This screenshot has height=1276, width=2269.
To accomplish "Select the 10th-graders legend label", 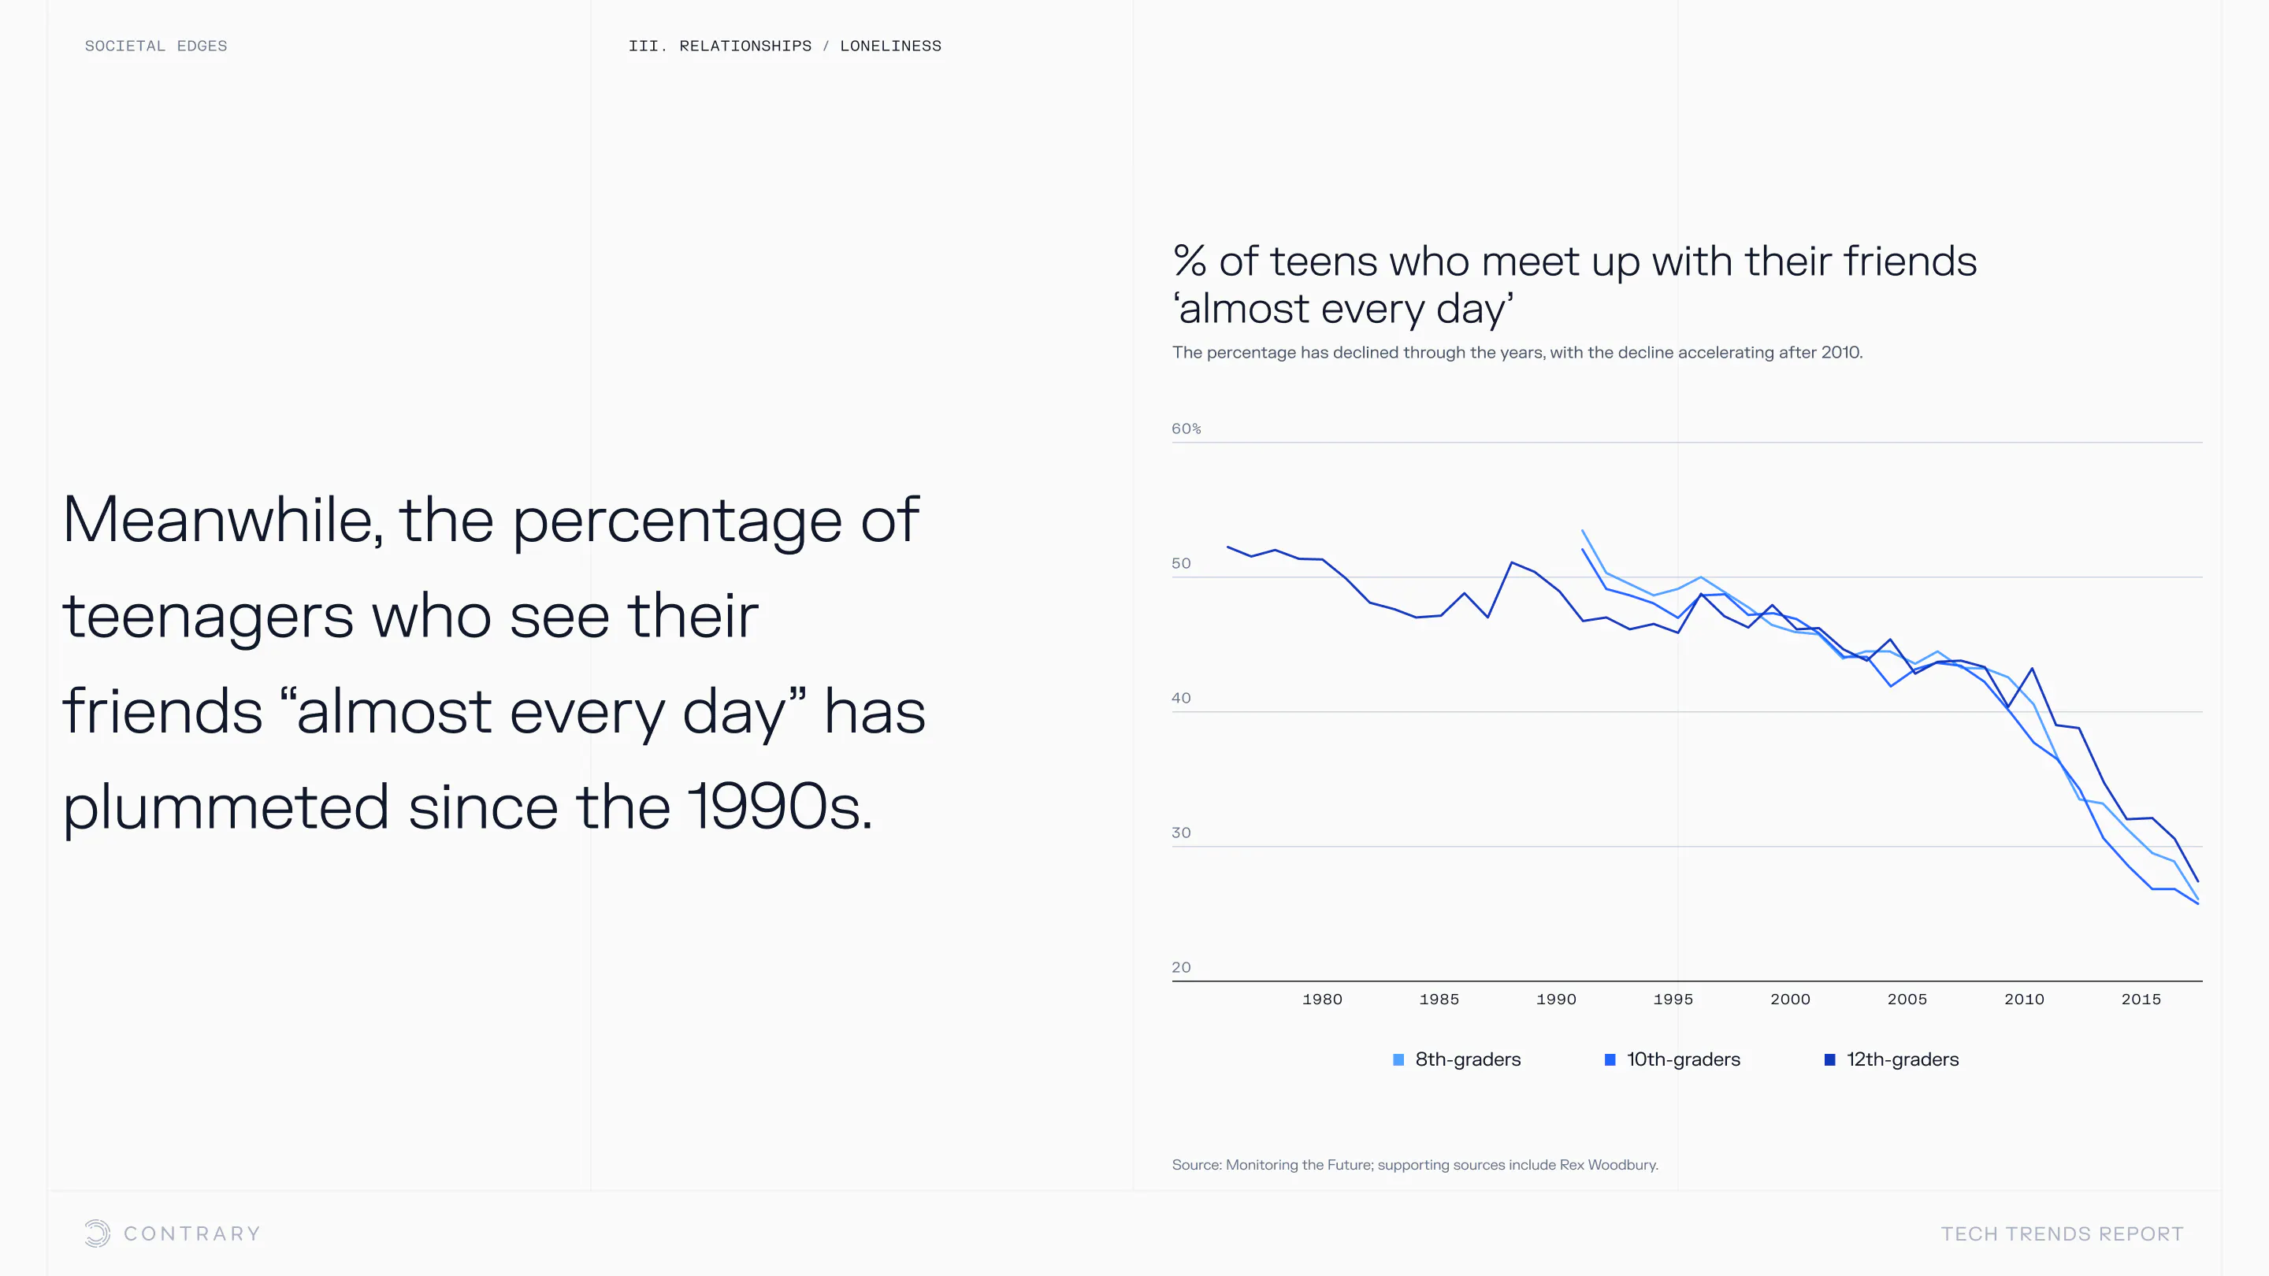I will 1684,1059.
